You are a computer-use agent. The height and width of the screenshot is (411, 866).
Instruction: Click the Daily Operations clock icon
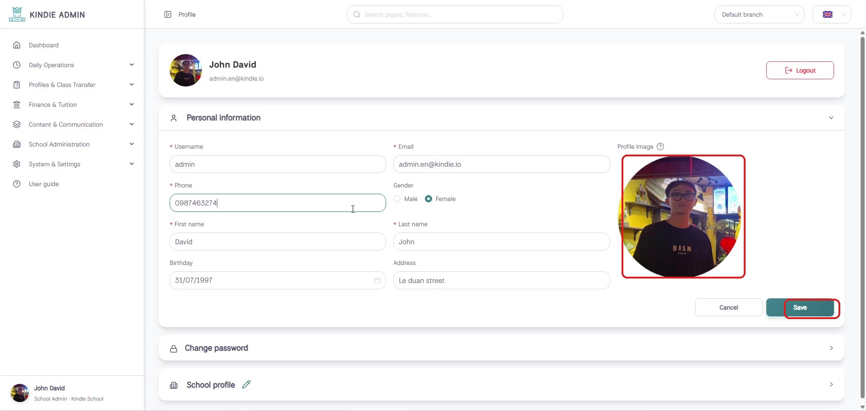pyautogui.click(x=17, y=65)
